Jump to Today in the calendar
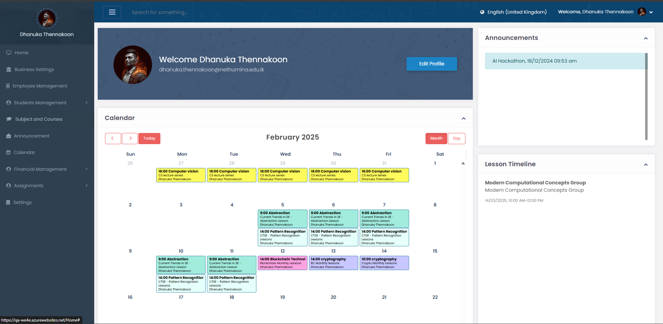The height and width of the screenshot is (324, 663). (x=149, y=139)
